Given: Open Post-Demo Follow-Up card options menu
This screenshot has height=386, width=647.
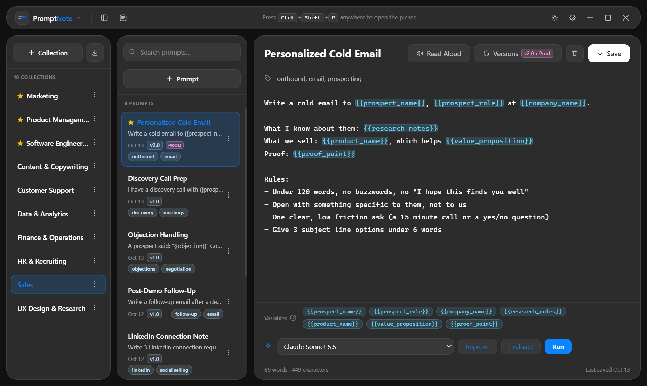Looking at the screenshot, I should coord(229,302).
